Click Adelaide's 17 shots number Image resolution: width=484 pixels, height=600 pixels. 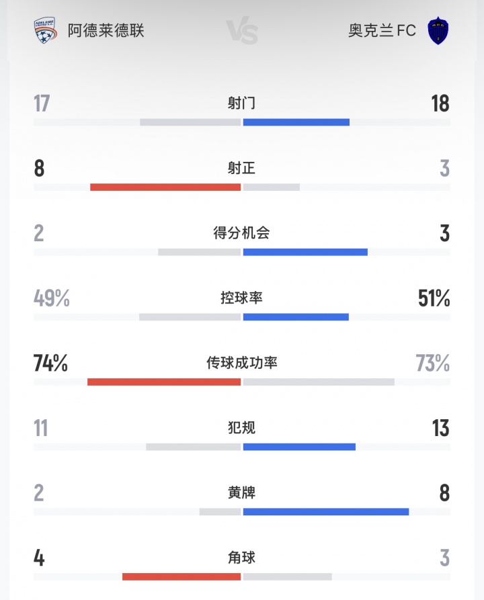[42, 104]
